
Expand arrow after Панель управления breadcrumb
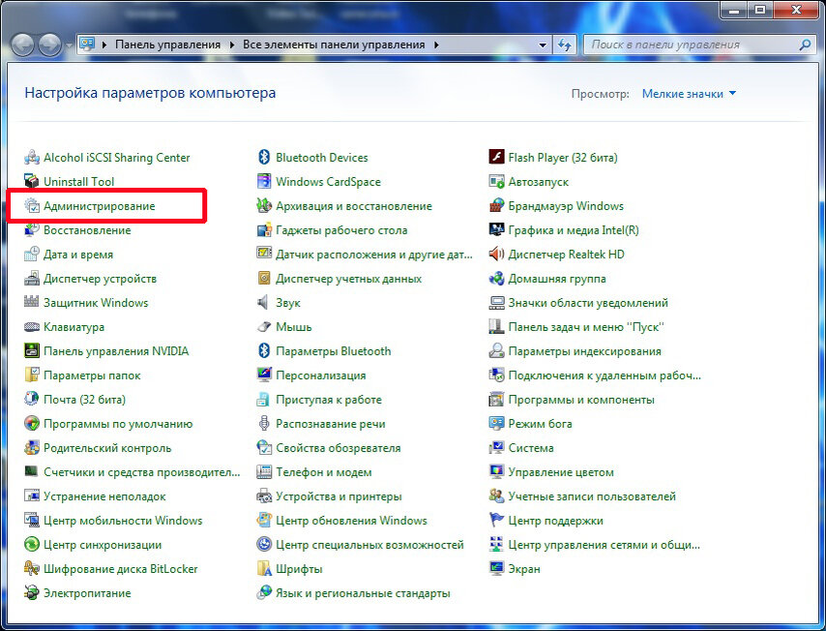coord(232,45)
